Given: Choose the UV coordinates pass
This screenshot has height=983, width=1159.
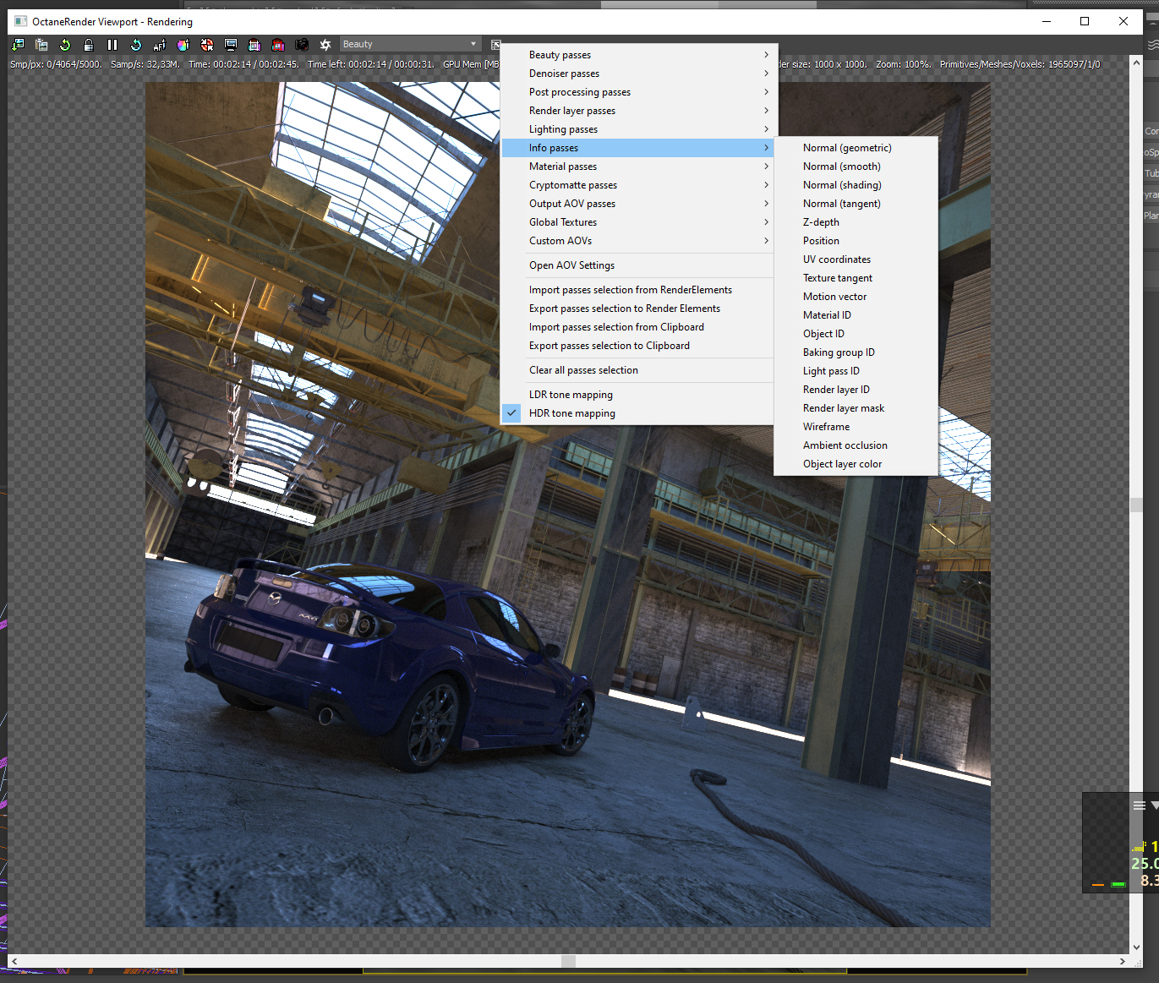Looking at the screenshot, I should point(856,259).
